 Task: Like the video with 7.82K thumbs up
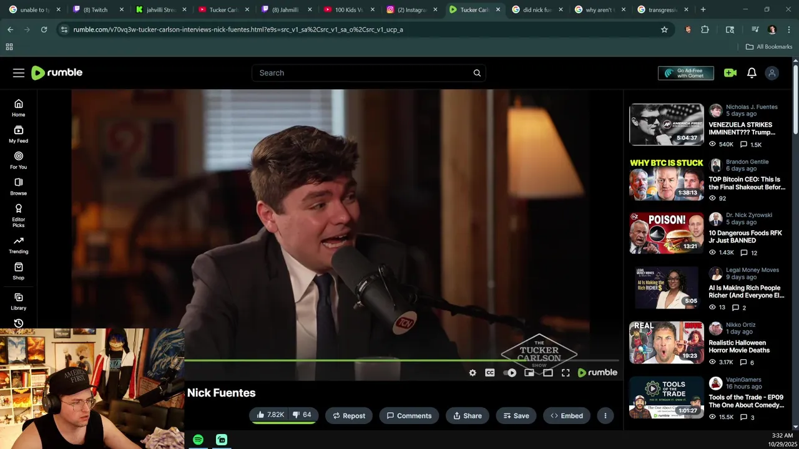pos(270,415)
